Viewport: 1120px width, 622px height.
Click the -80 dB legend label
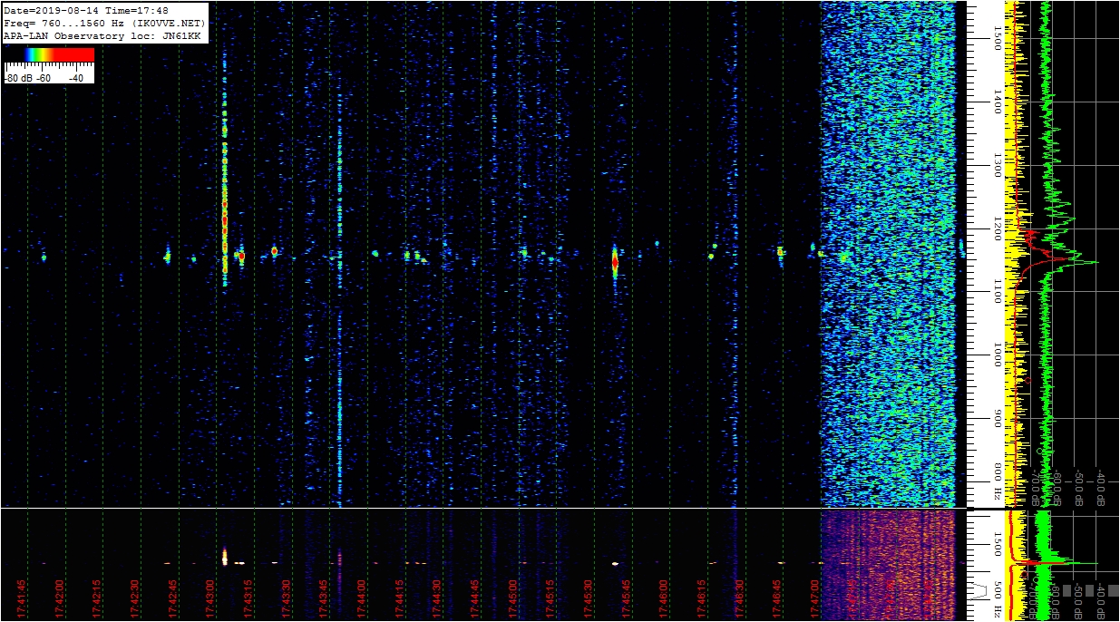[x=20, y=78]
